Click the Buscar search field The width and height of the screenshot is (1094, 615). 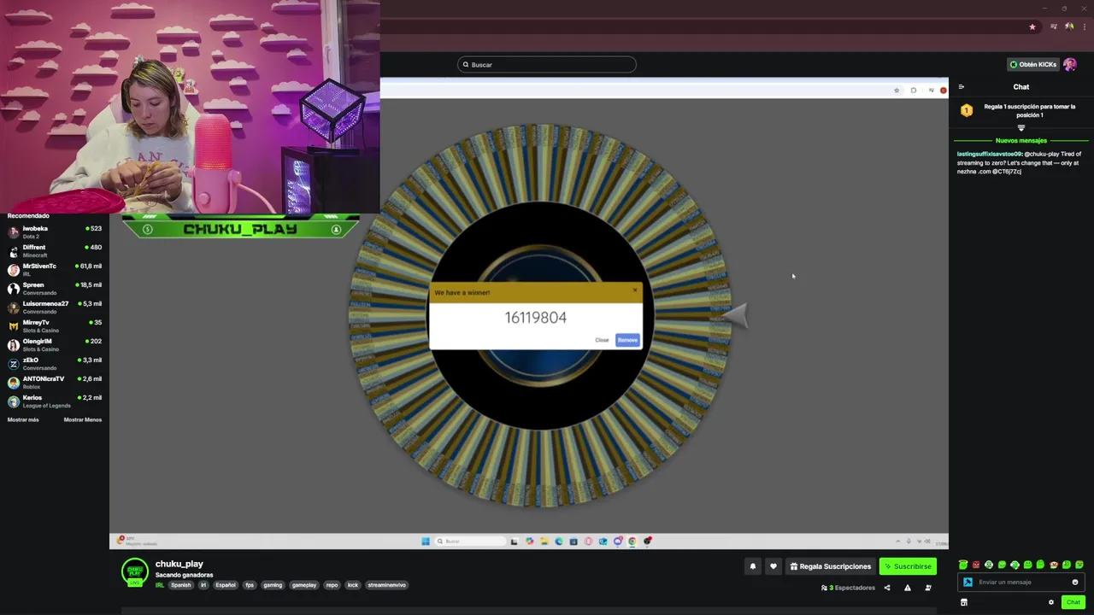547,65
